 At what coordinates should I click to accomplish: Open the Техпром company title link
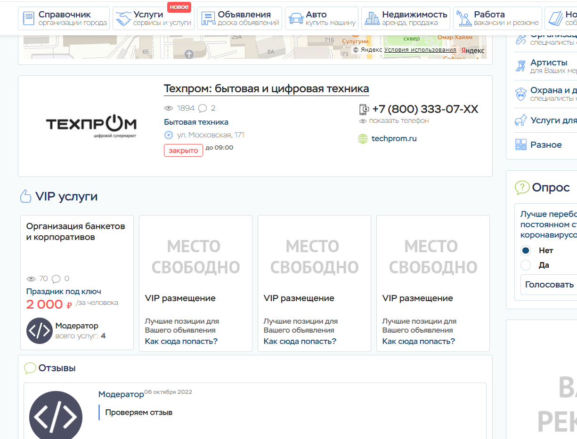(266, 88)
